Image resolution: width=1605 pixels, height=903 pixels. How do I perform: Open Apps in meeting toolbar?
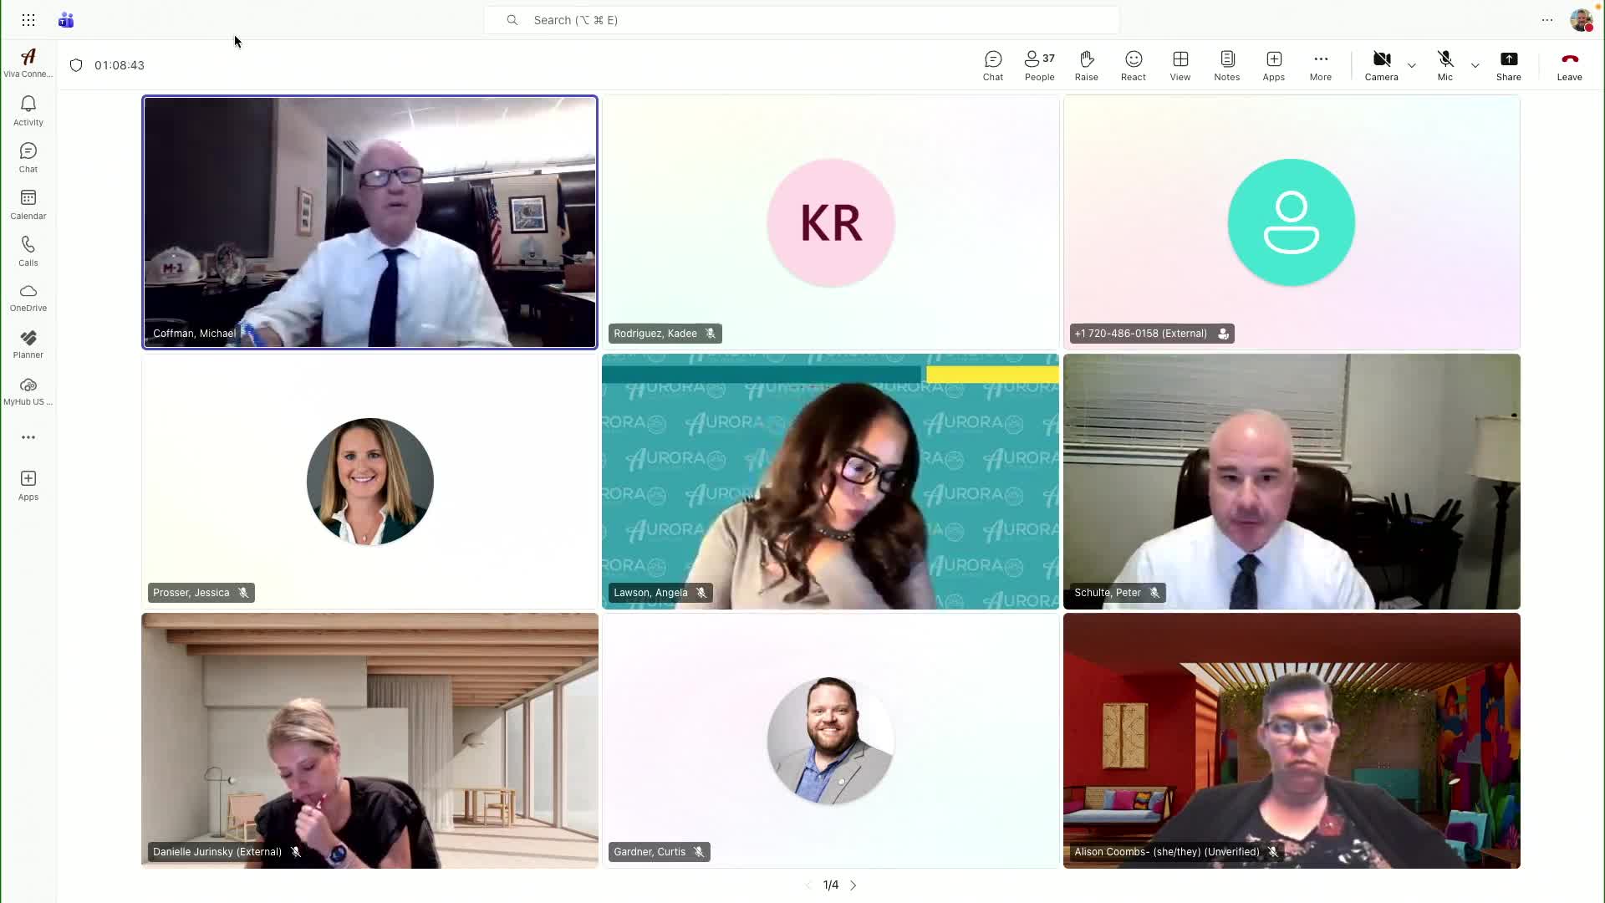1273,65
